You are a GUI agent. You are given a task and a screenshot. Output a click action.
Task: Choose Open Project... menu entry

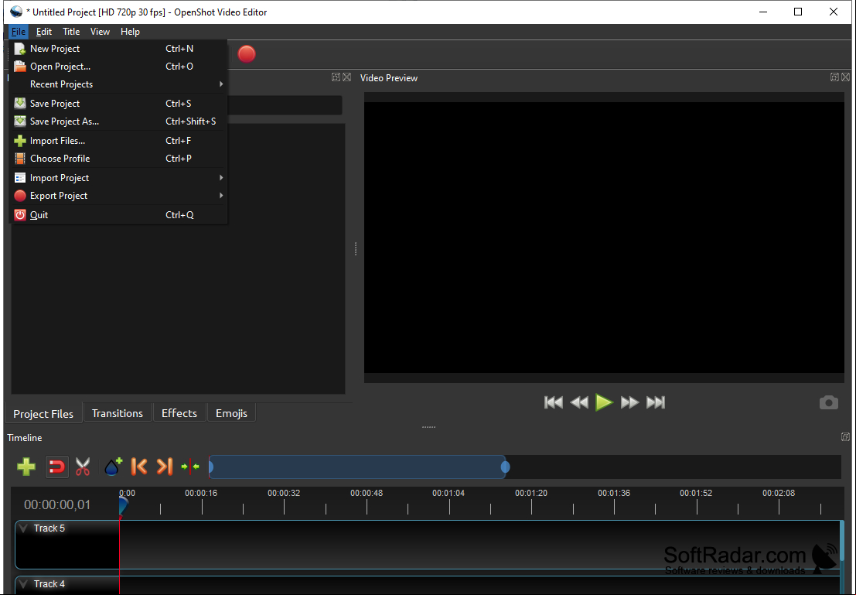pos(118,67)
